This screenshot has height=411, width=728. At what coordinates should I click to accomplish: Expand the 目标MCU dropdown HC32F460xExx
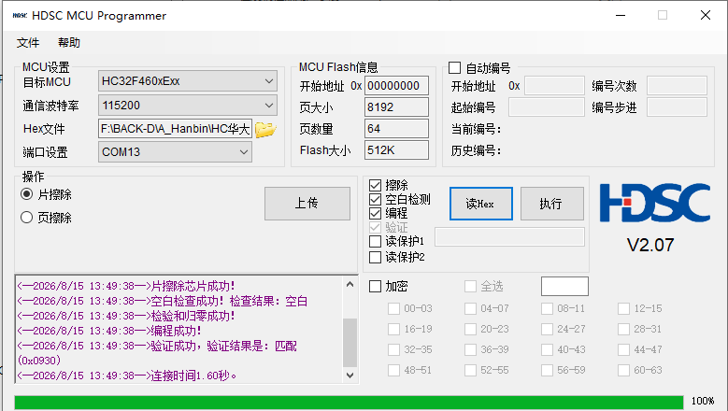tap(188, 81)
